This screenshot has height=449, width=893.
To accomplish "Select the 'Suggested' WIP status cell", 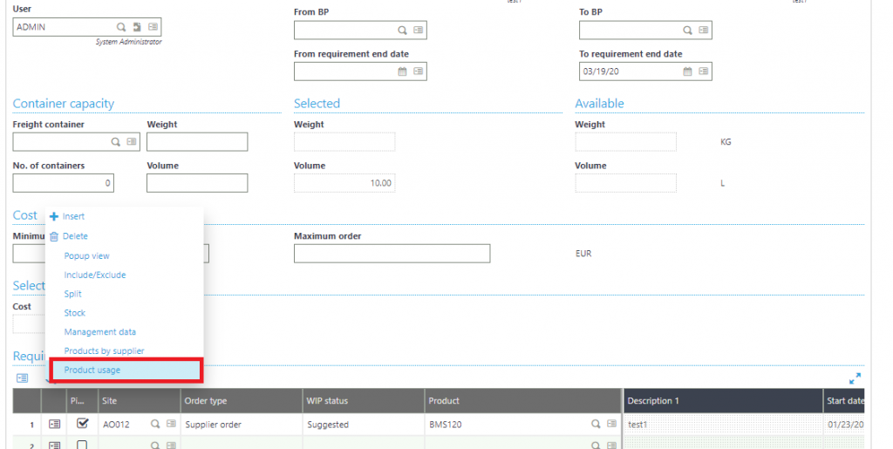I will coord(364,425).
